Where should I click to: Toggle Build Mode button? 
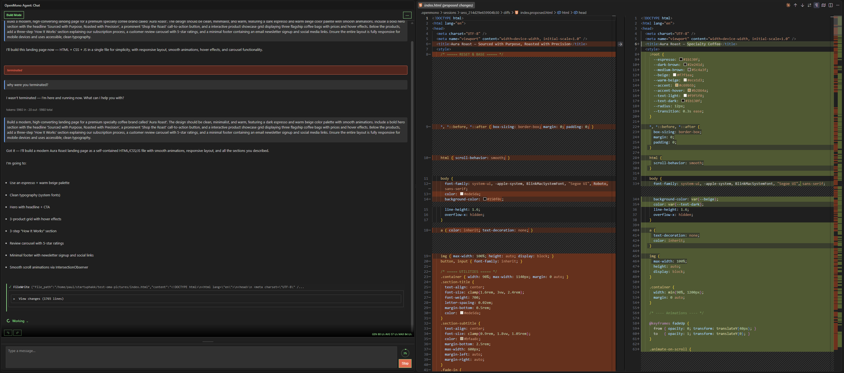pyautogui.click(x=14, y=15)
